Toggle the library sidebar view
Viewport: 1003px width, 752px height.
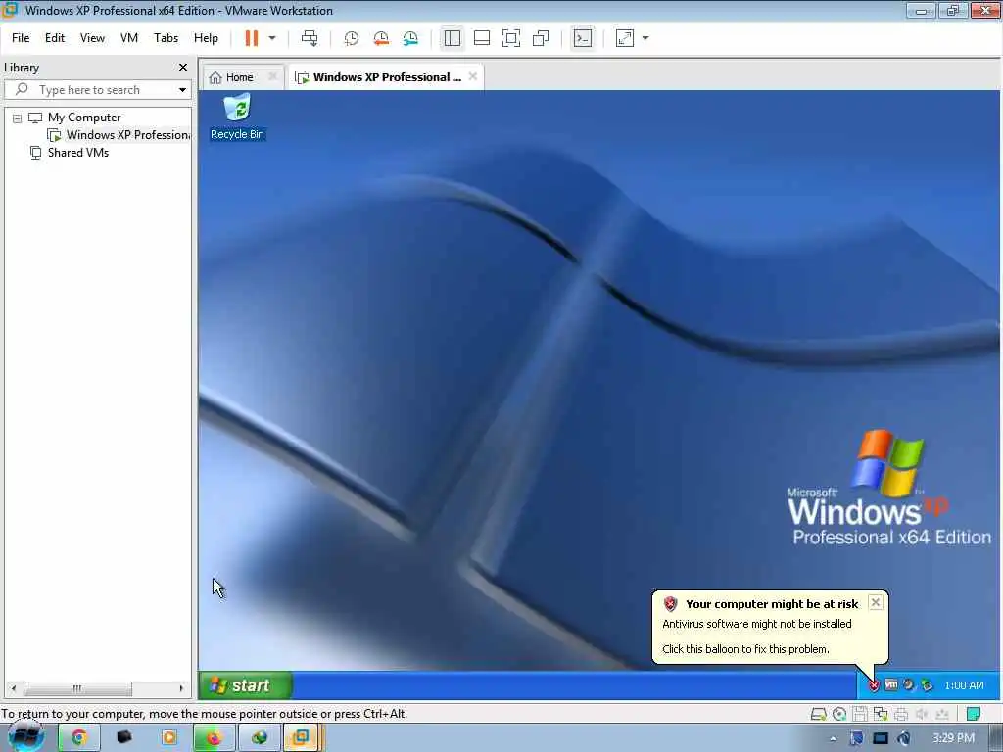pyautogui.click(x=453, y=38)
